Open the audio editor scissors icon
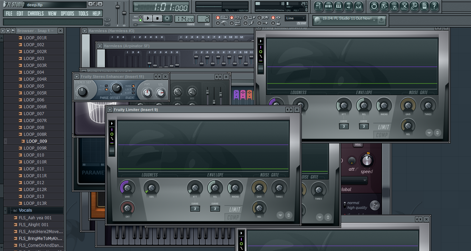471x251 pixels. [404, 6]
